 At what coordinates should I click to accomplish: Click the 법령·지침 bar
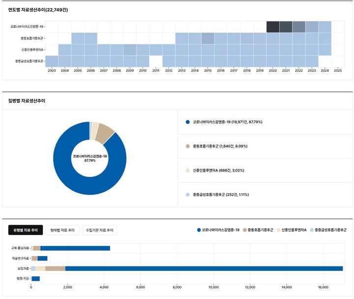[x=35, y=279]
